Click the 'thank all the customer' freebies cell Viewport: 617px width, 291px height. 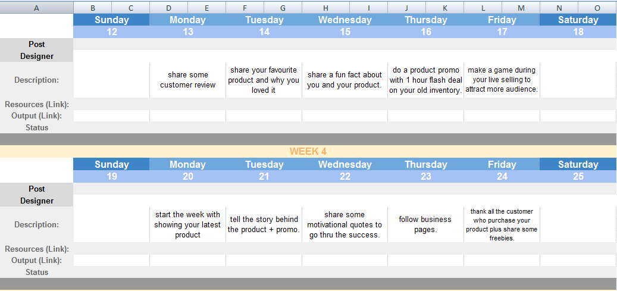point(502,224)
